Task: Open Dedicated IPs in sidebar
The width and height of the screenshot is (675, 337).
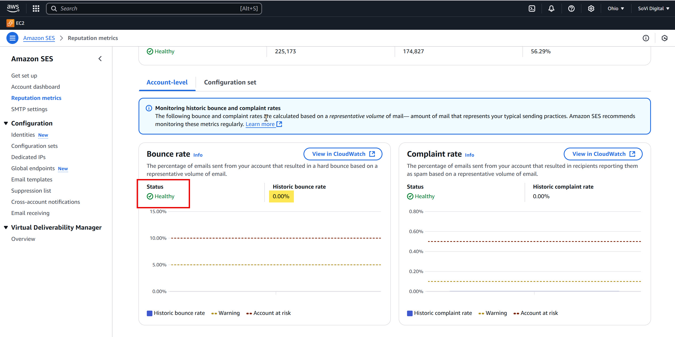Action: [x=28, y=157]
